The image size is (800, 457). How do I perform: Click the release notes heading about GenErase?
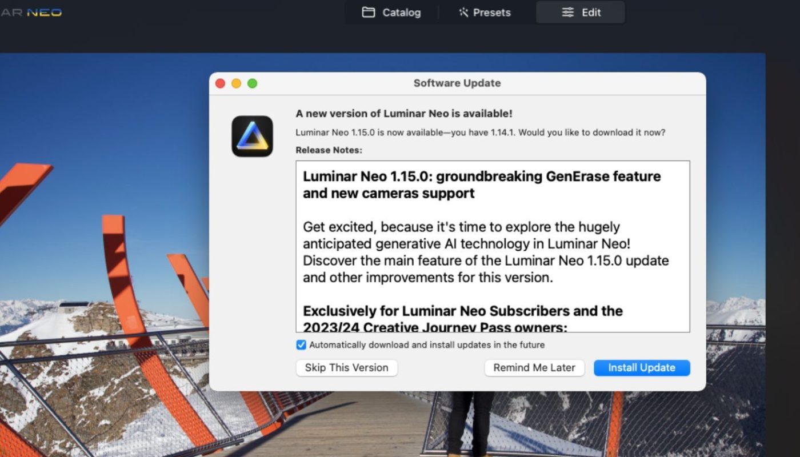(x=482, y=185)
